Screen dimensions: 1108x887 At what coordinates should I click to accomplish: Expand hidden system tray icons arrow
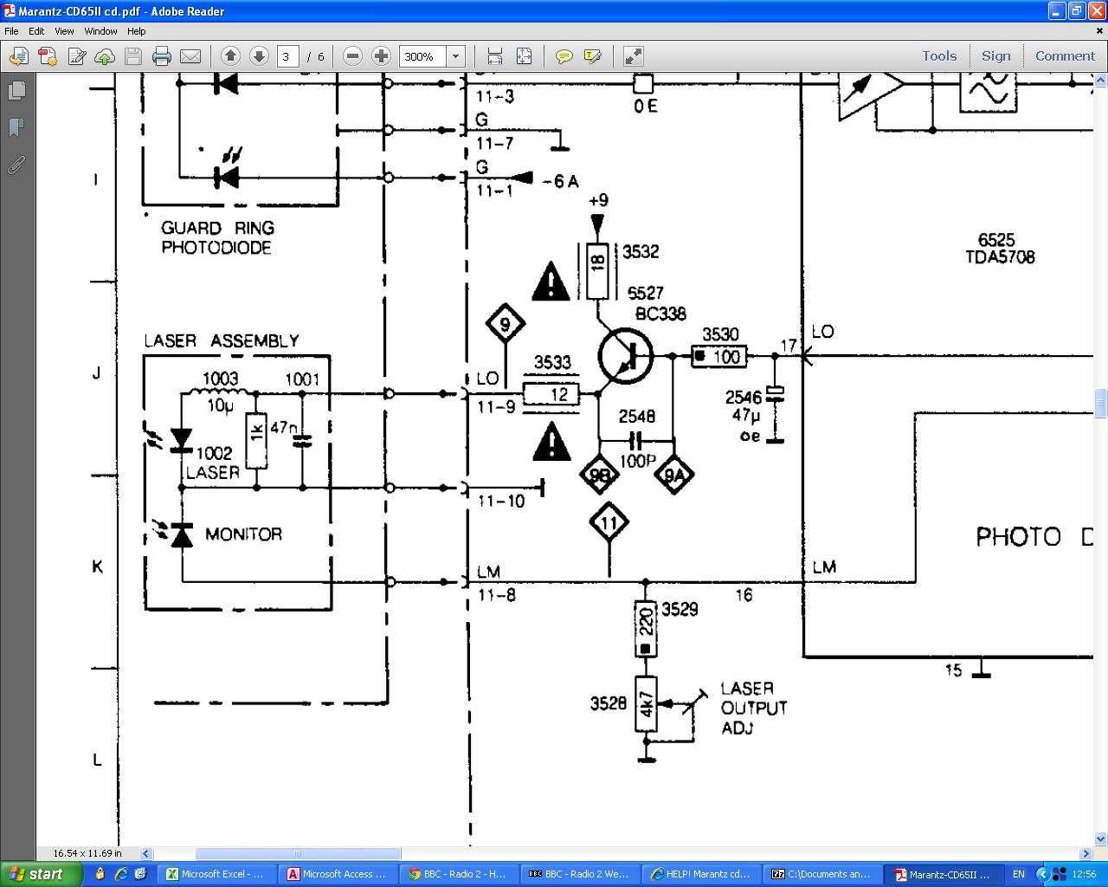tap(1042, 874)
